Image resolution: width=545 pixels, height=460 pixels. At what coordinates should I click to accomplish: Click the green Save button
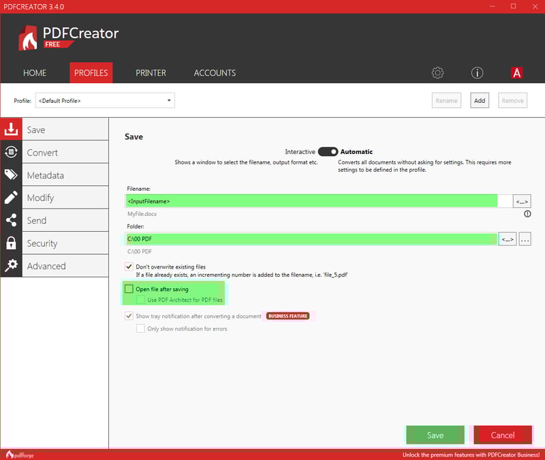pyautogui.click(x=435, y=435)
